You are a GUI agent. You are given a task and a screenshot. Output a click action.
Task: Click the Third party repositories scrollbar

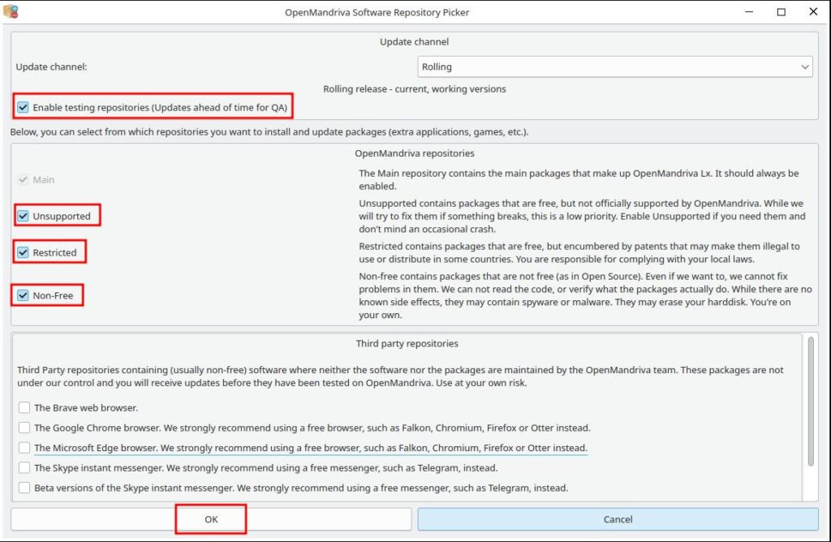(811, 402)
